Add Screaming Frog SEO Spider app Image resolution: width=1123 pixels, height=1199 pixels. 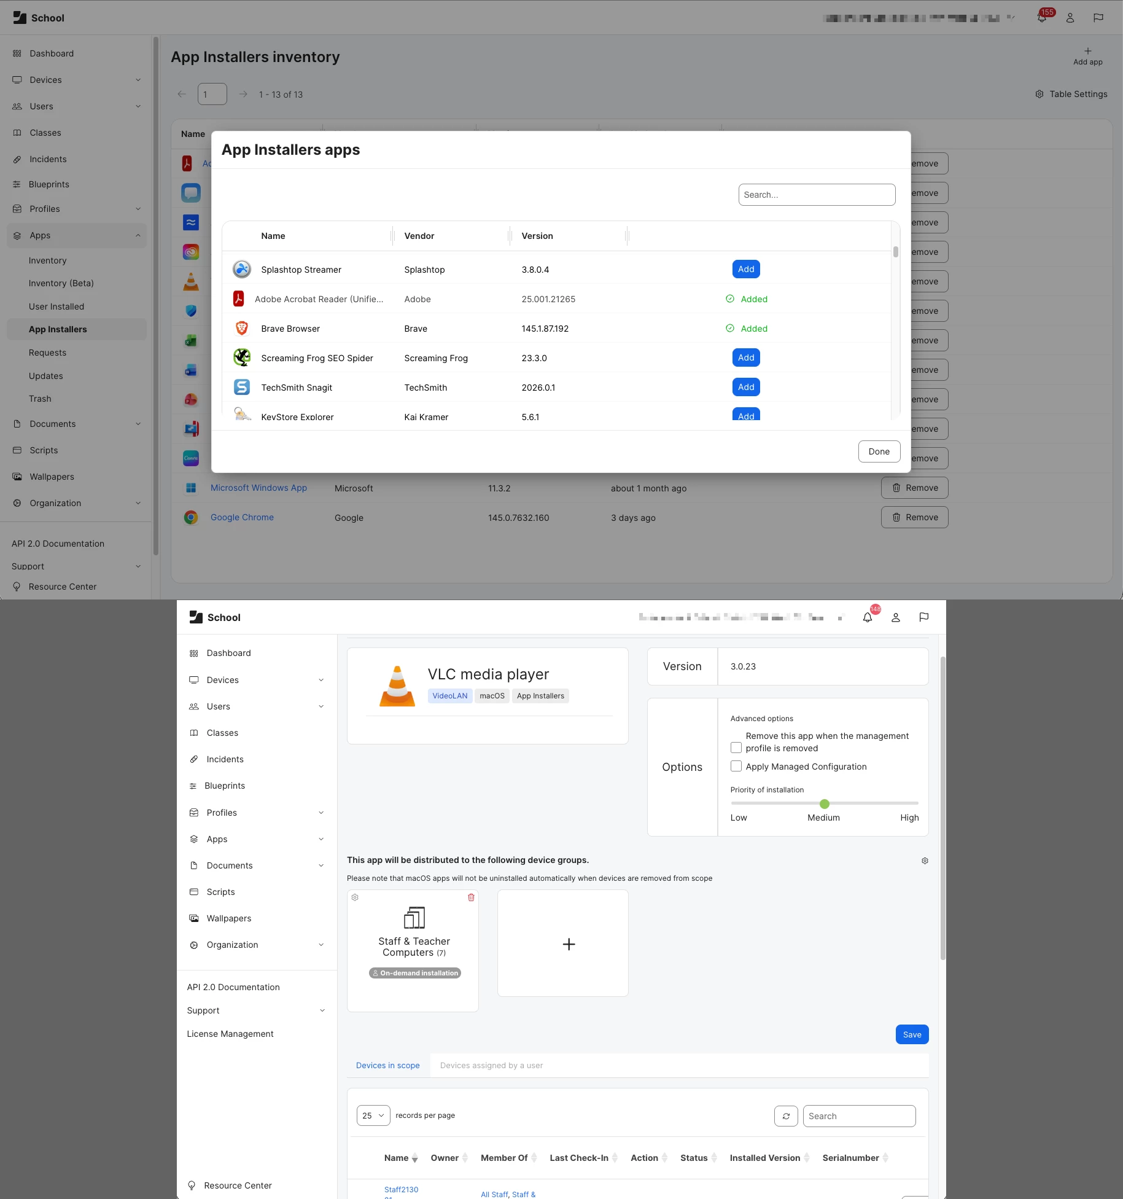(x=746, y=357)
